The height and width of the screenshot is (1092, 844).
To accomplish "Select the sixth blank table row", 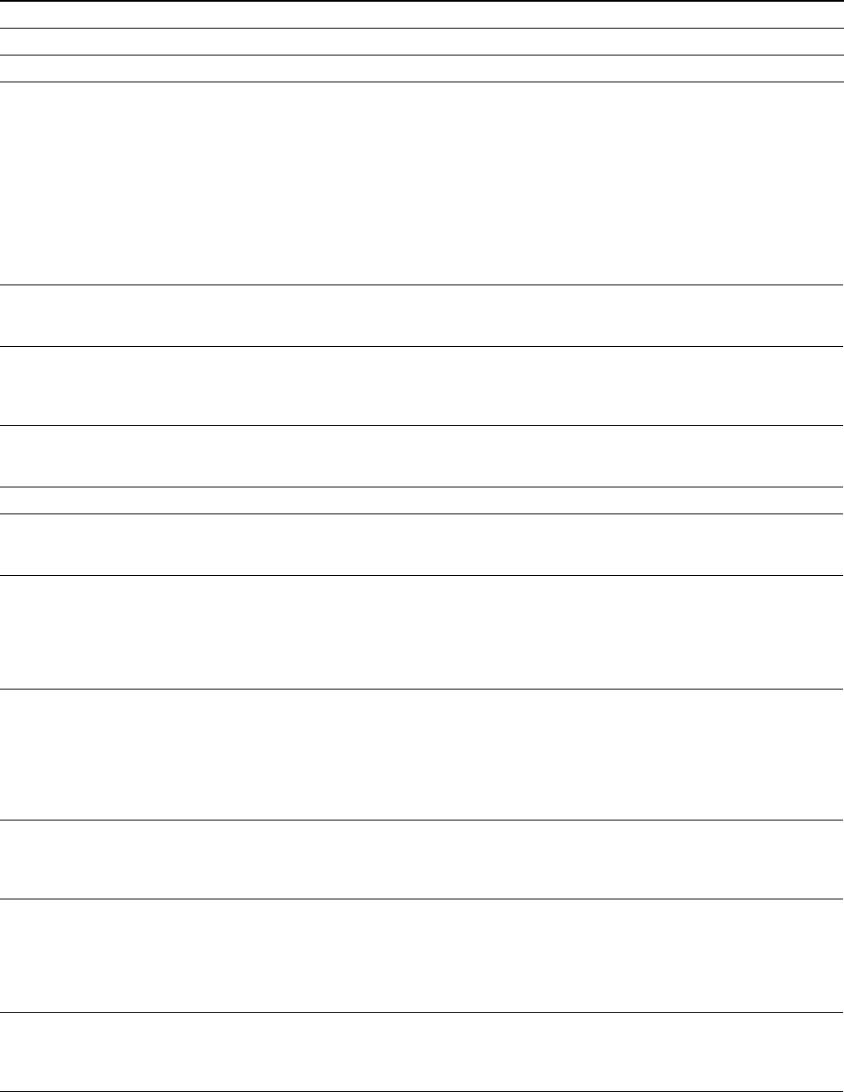I will (422, 385).
